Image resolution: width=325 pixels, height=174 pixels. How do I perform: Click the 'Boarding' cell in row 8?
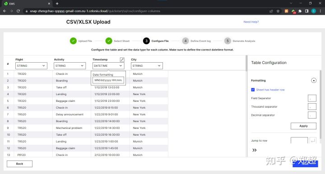[x=61, y=121]
